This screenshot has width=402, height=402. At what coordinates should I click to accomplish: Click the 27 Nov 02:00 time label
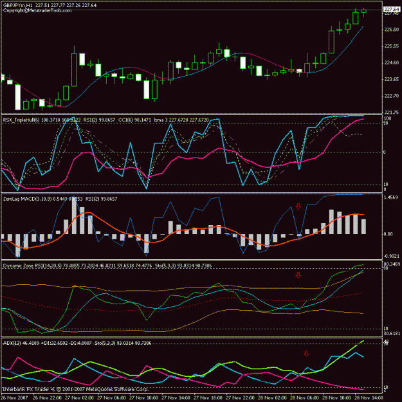79,397
